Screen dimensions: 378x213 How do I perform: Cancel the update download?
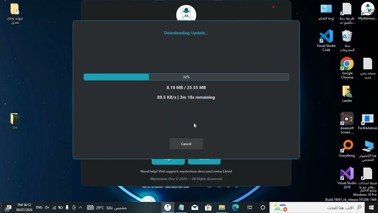point(186,144)
